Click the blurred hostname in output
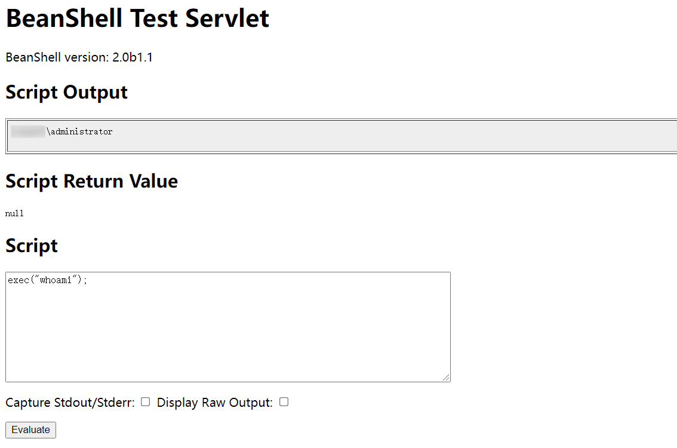The width and height of the screenshot is (677, 448). pos(28,132)
